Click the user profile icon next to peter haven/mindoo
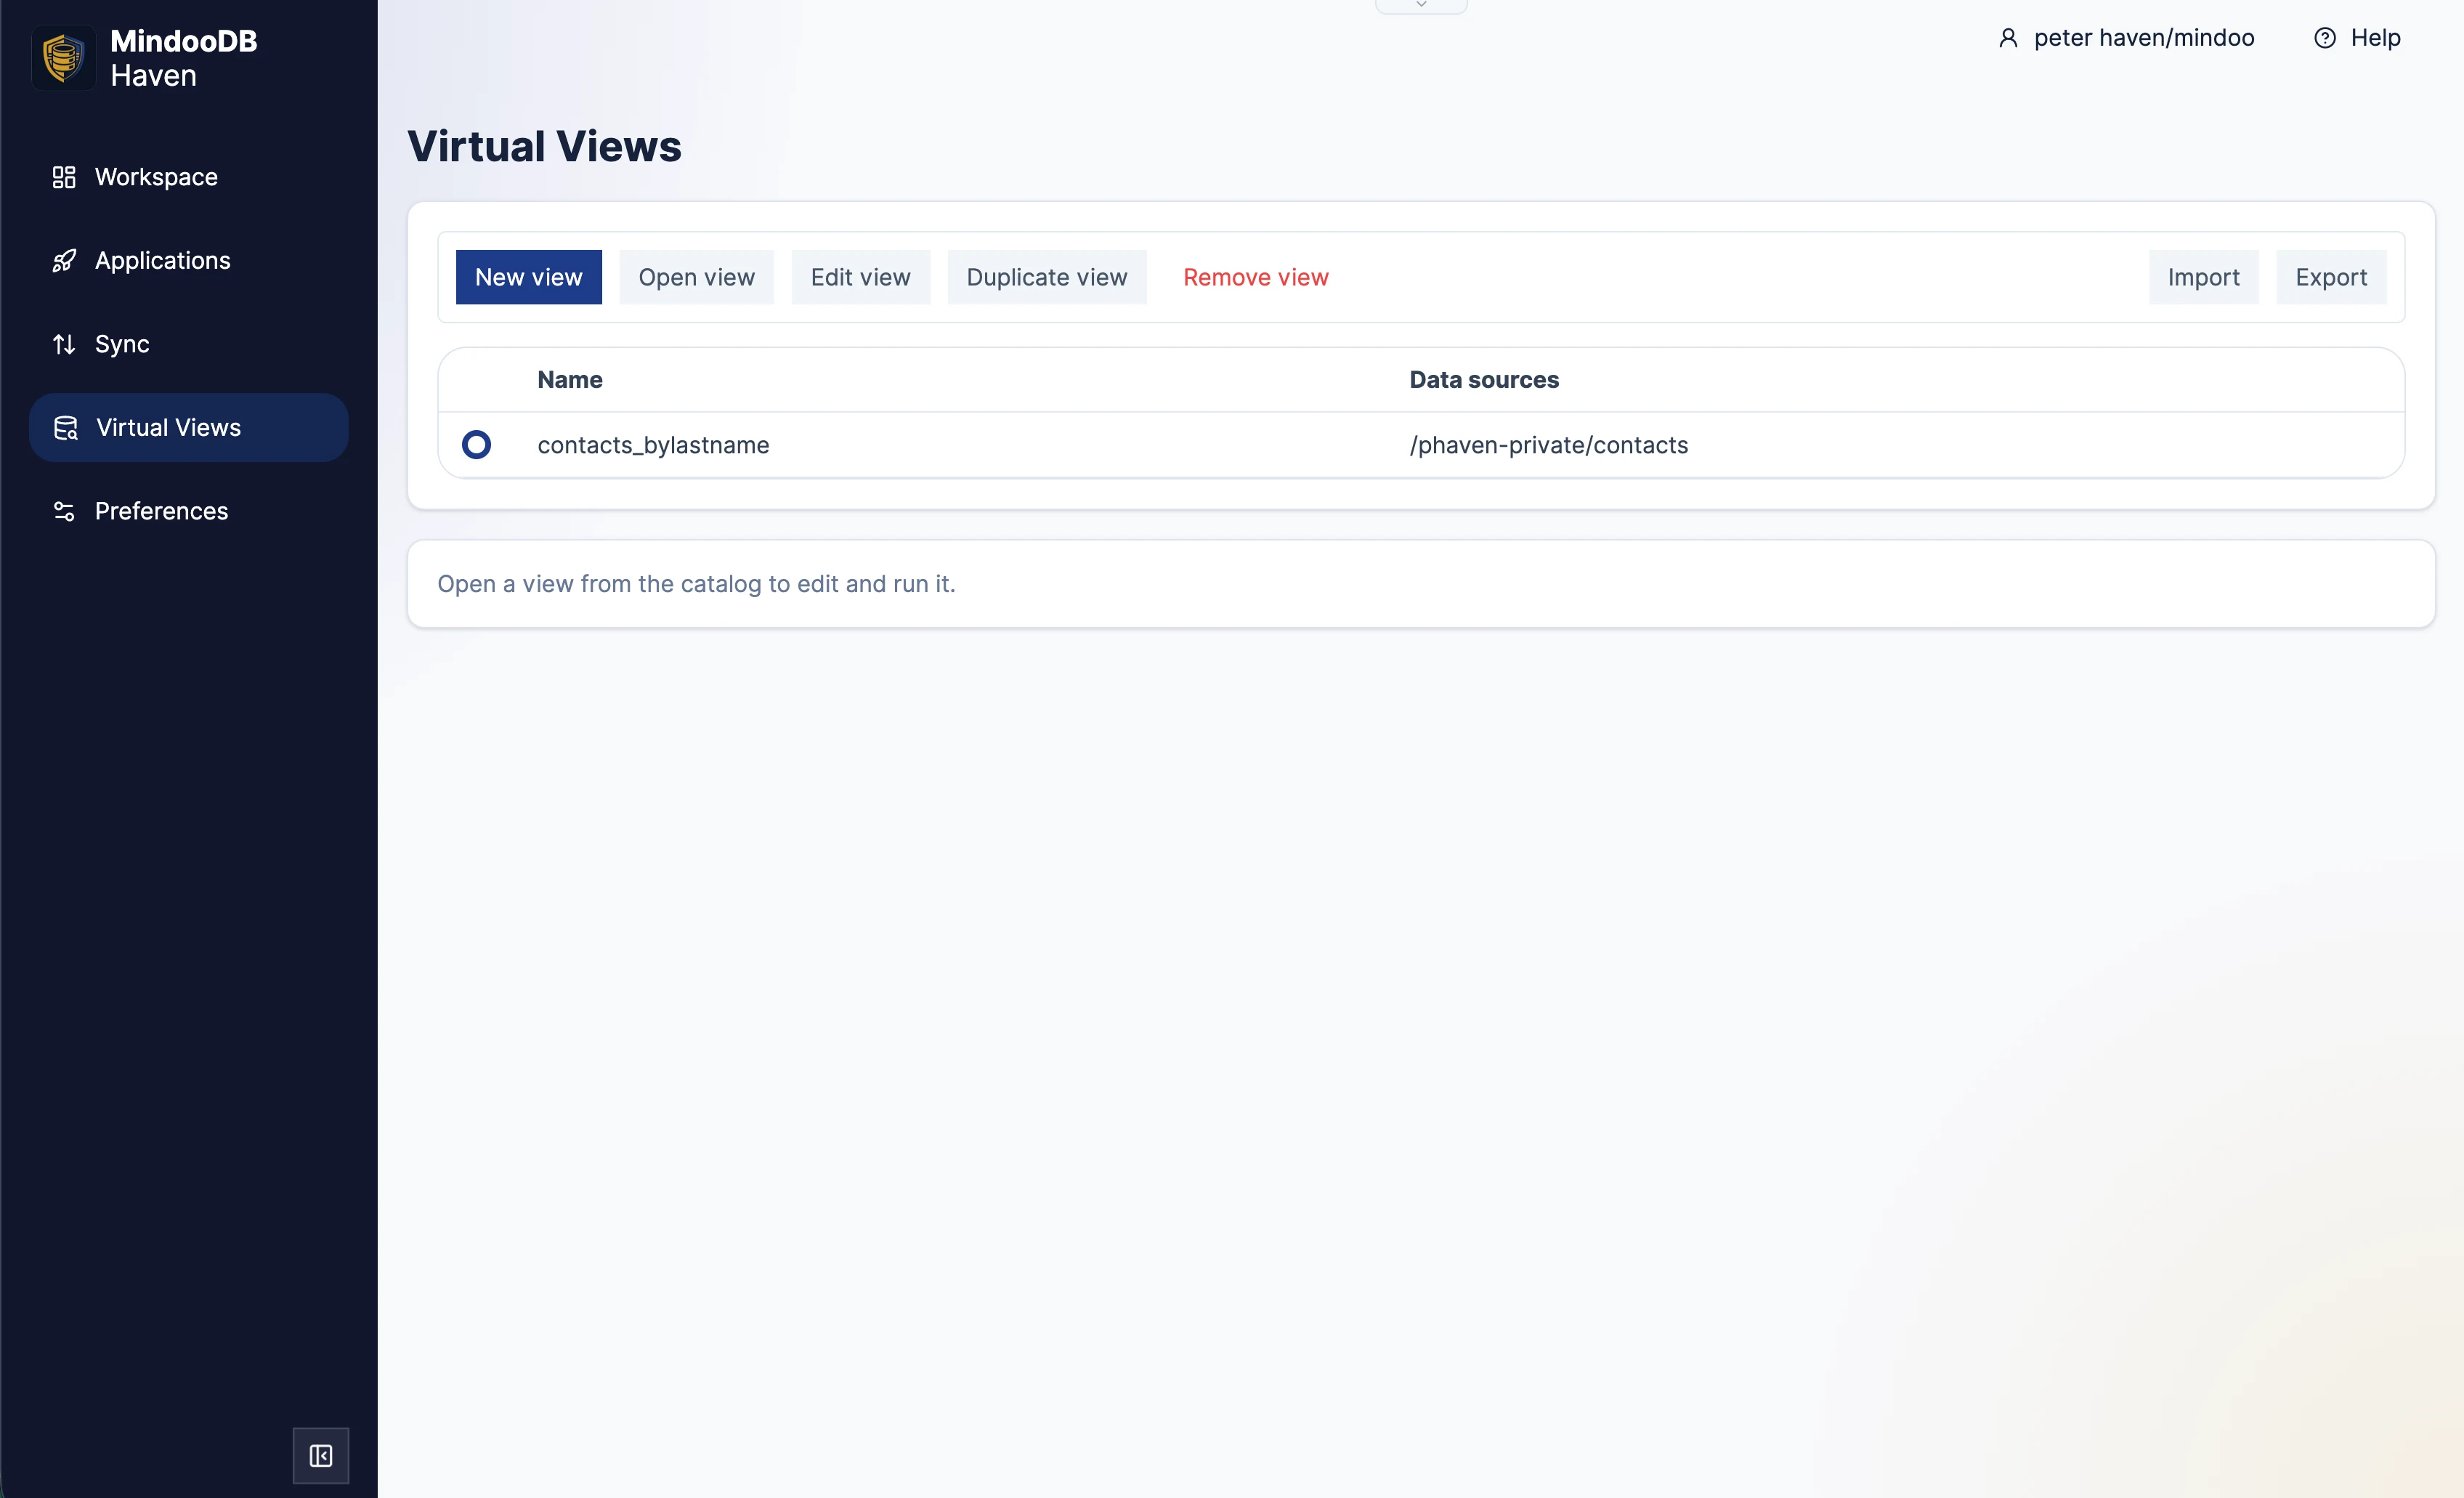This screenshot has width=2464, height=1498. [x=2009, y=37]
